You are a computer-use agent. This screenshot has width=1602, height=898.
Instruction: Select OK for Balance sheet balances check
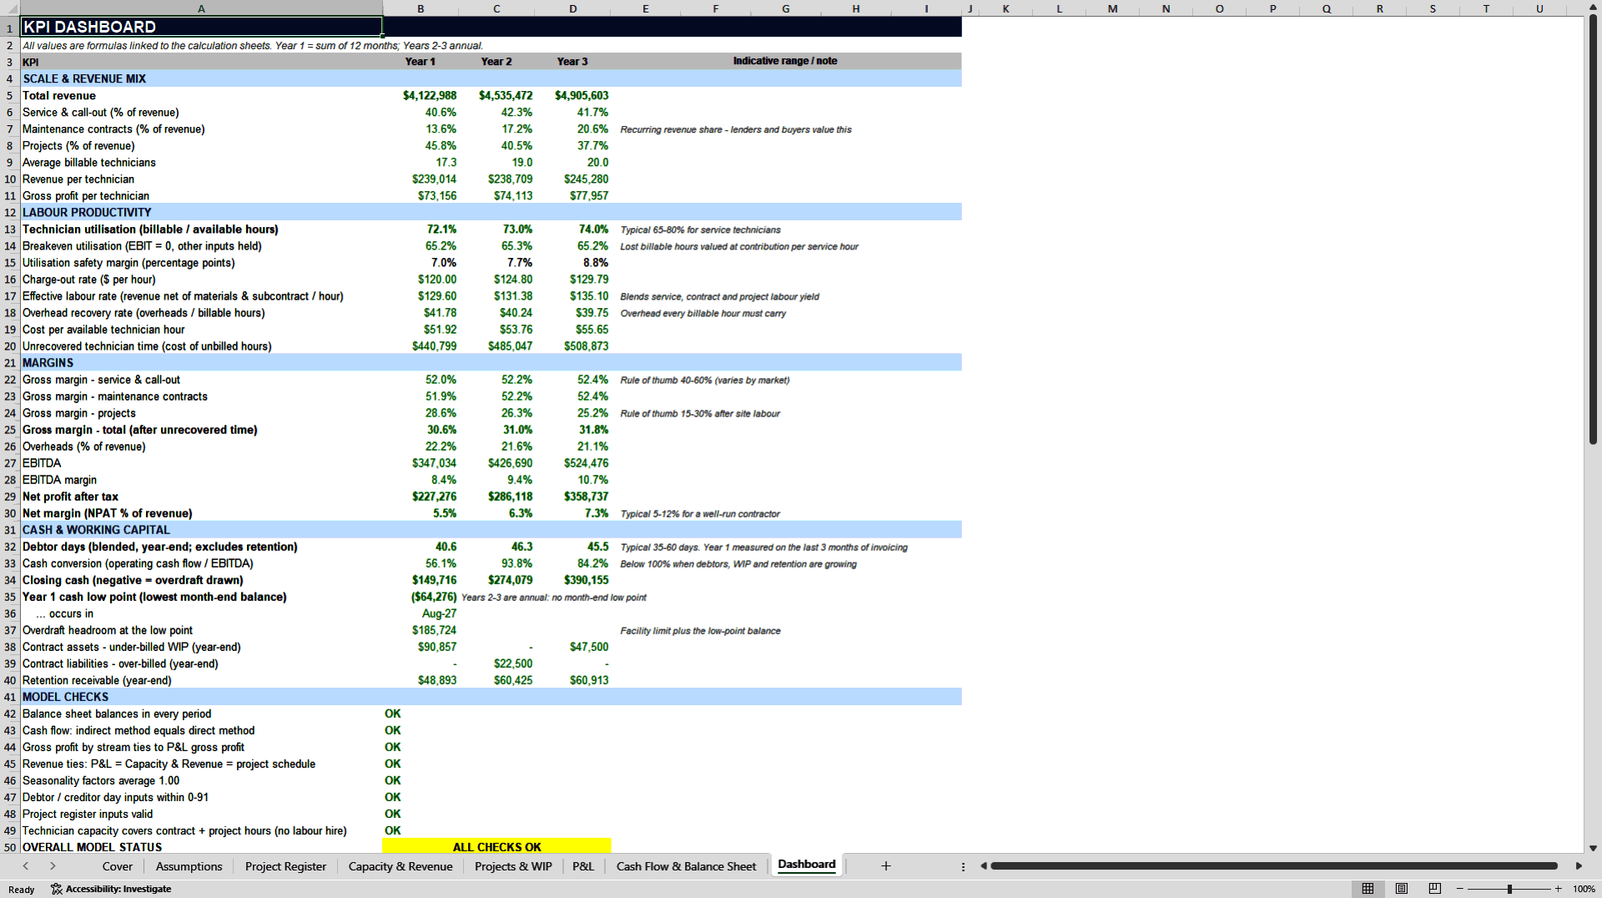[x=393, y=714]
